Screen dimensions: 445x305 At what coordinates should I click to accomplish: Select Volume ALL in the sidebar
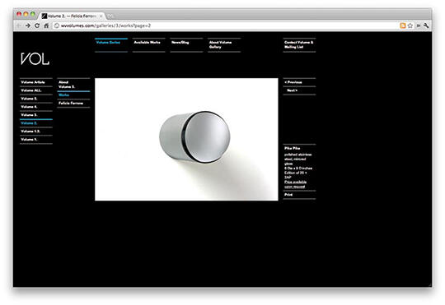click(31, 90)
